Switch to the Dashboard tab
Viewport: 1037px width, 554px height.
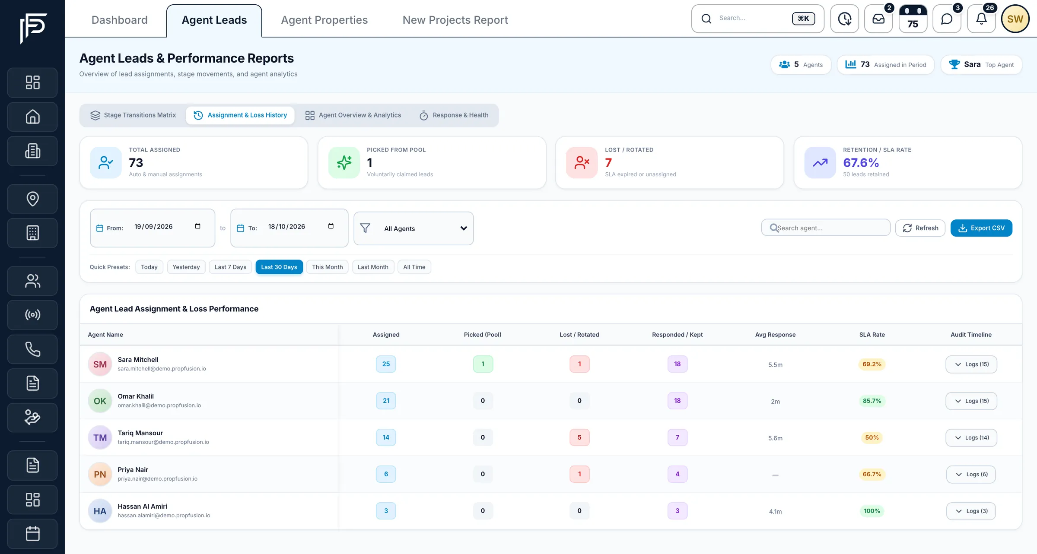tap(119, 20)
